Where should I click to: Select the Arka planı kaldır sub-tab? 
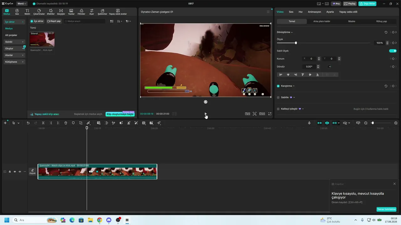click(x=322, y=21)
